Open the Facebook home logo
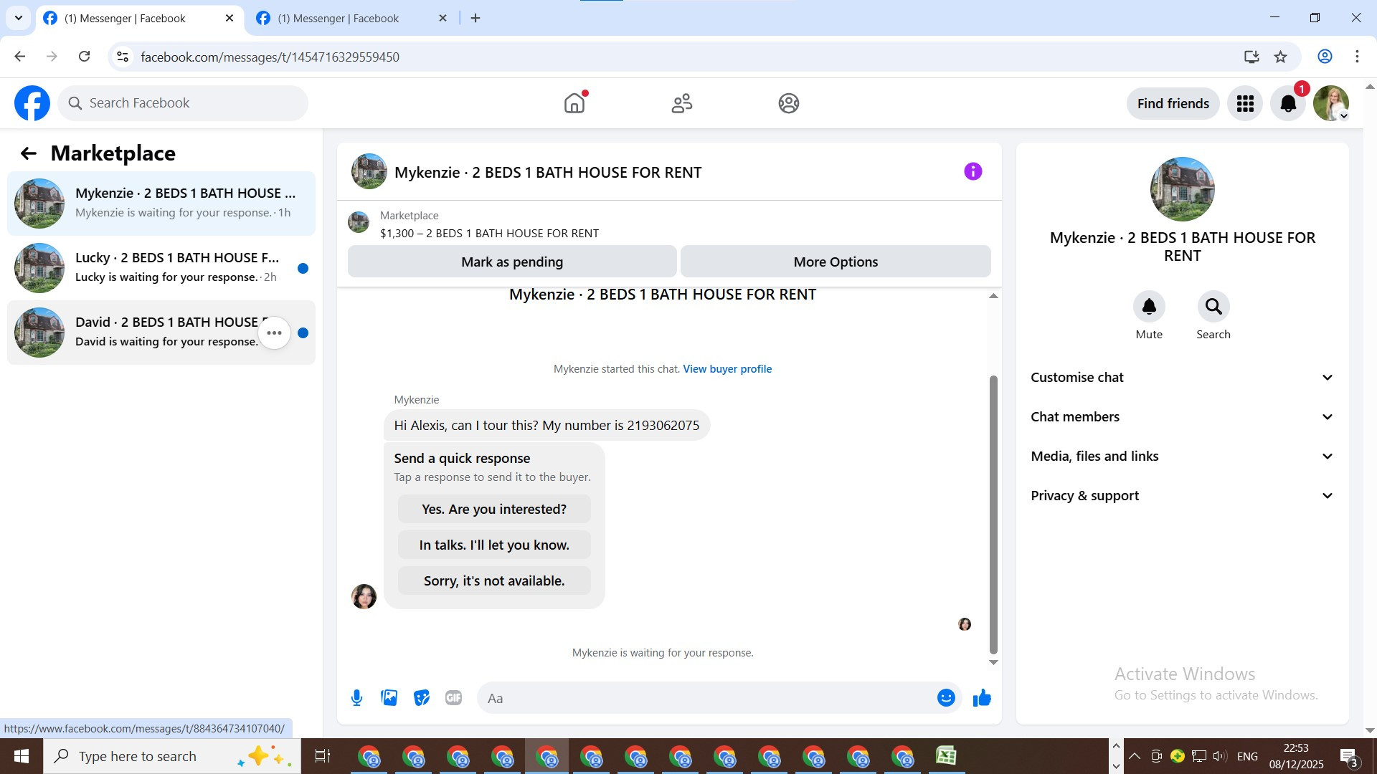 [32, 103]
